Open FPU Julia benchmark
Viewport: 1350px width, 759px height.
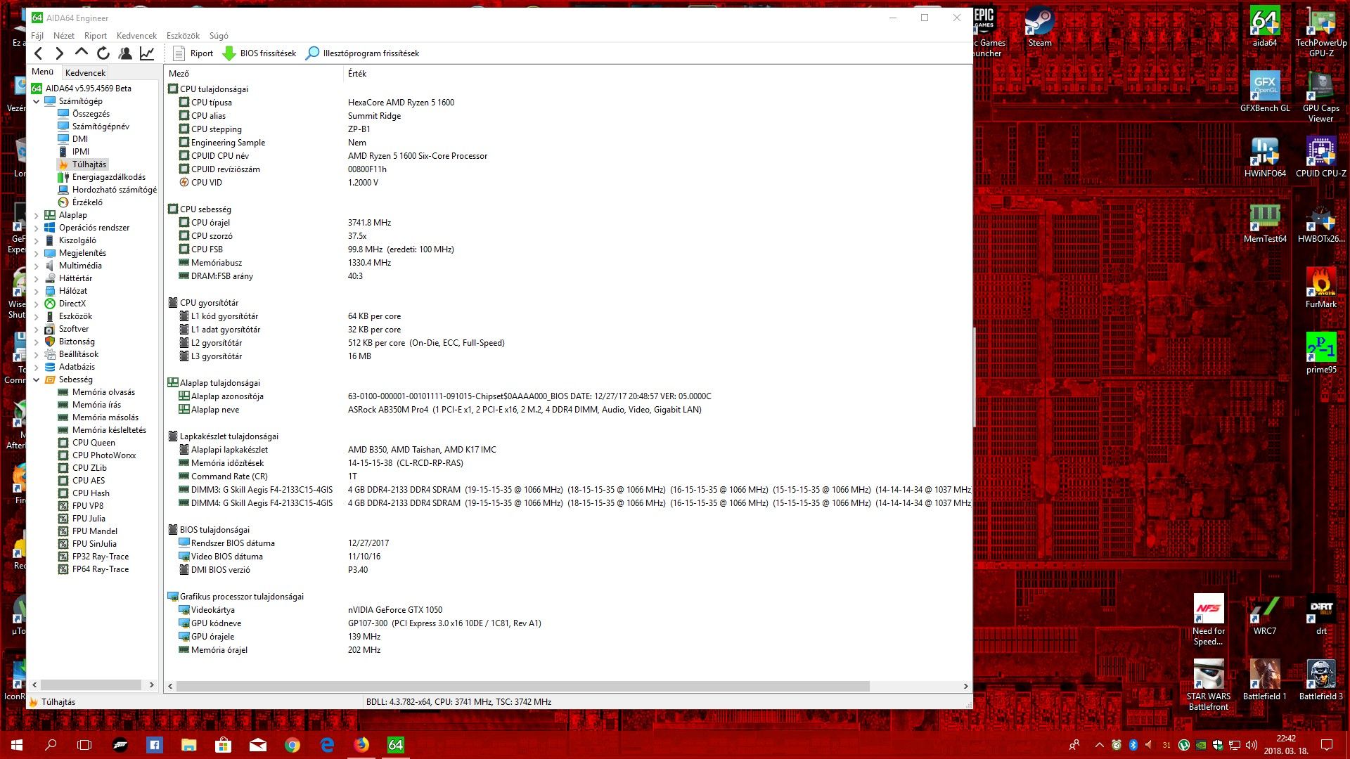tap(89, 519)
